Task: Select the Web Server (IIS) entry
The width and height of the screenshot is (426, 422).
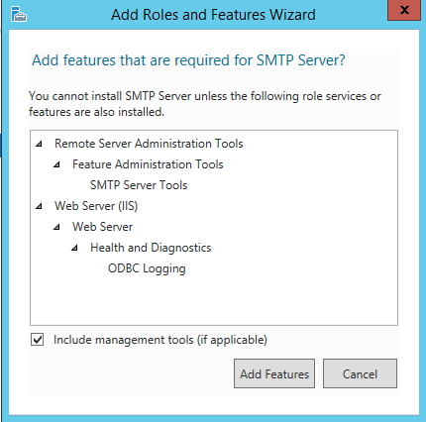Action: [x=96, y=206]
